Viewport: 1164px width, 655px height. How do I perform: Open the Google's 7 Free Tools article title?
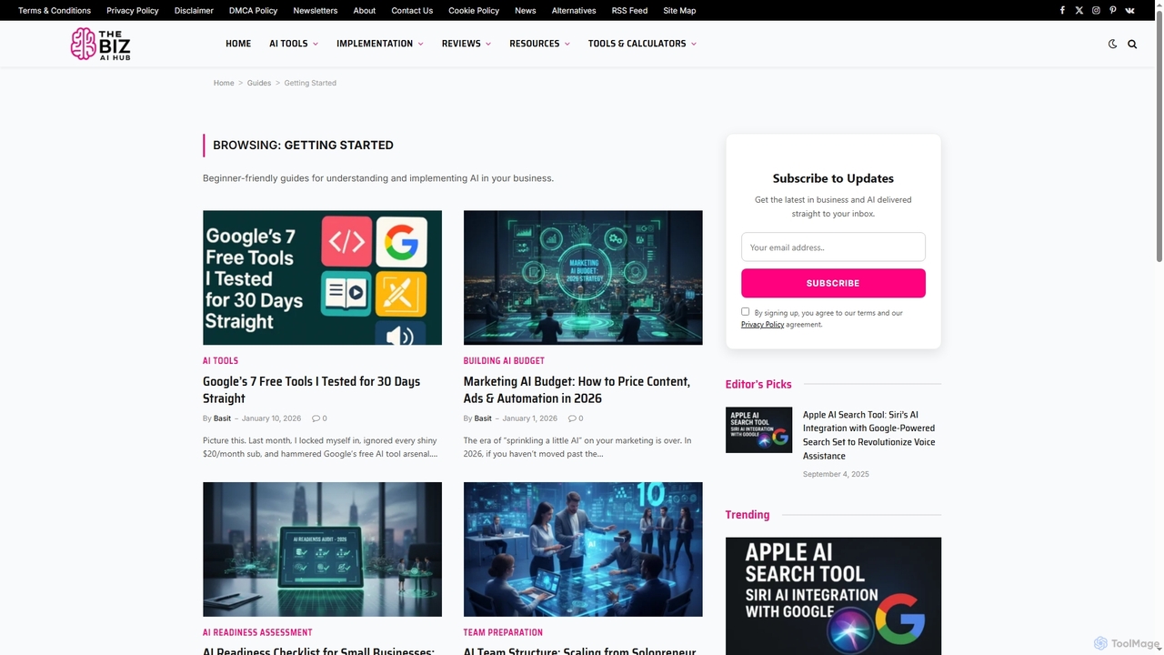(311, 389)
